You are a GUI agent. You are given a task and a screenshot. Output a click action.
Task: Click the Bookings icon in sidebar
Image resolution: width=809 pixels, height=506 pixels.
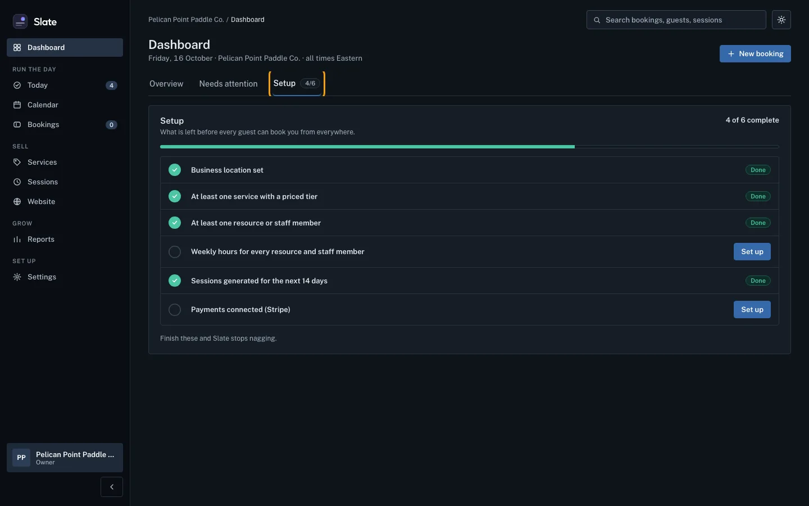17,125
